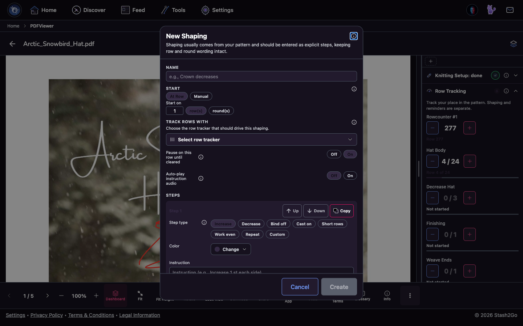Click the Name input field
Screen dimensions: 523x326
point(261,76)
